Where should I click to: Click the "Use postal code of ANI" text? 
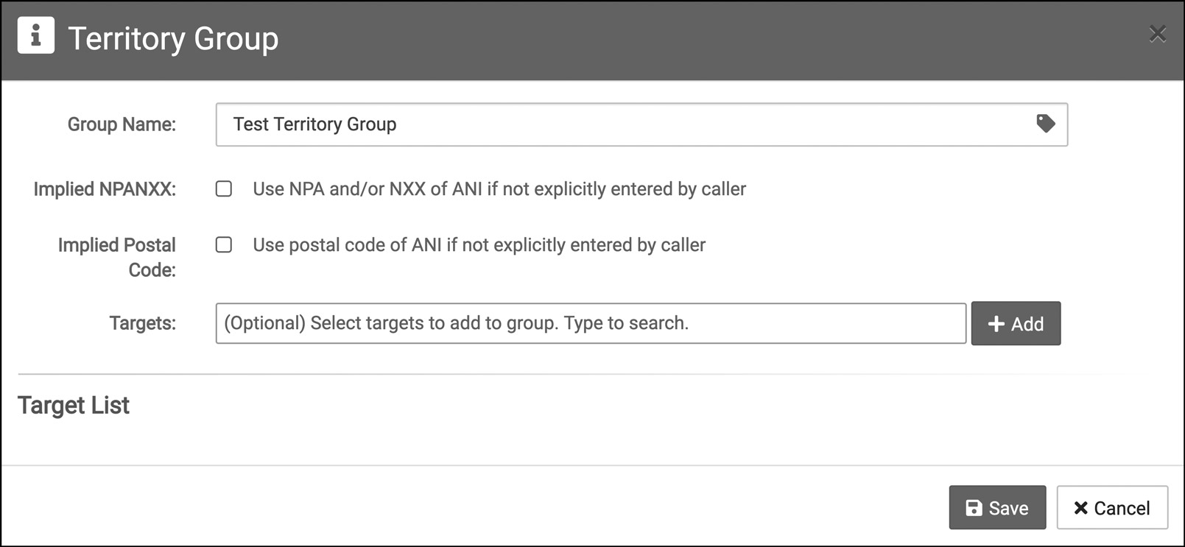click(479, 245)
